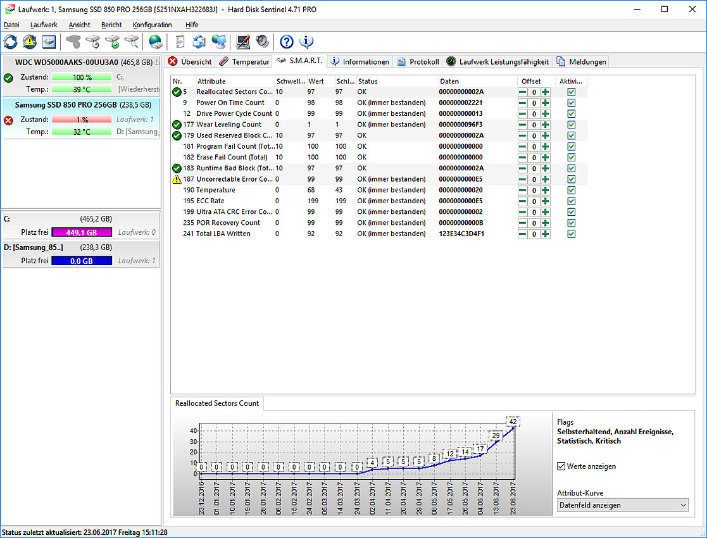The image size is (707, 538).
Task: Switch to the Temperatur tab
Action: coord(244,61)
